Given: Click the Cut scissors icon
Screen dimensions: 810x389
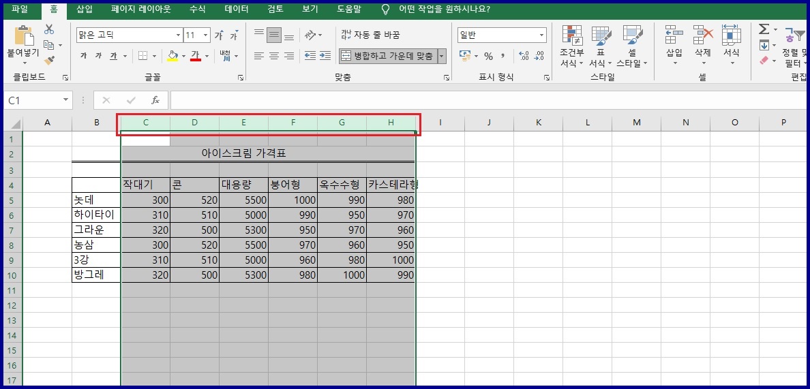Looking at the screenshot, I should pos(49,29).
